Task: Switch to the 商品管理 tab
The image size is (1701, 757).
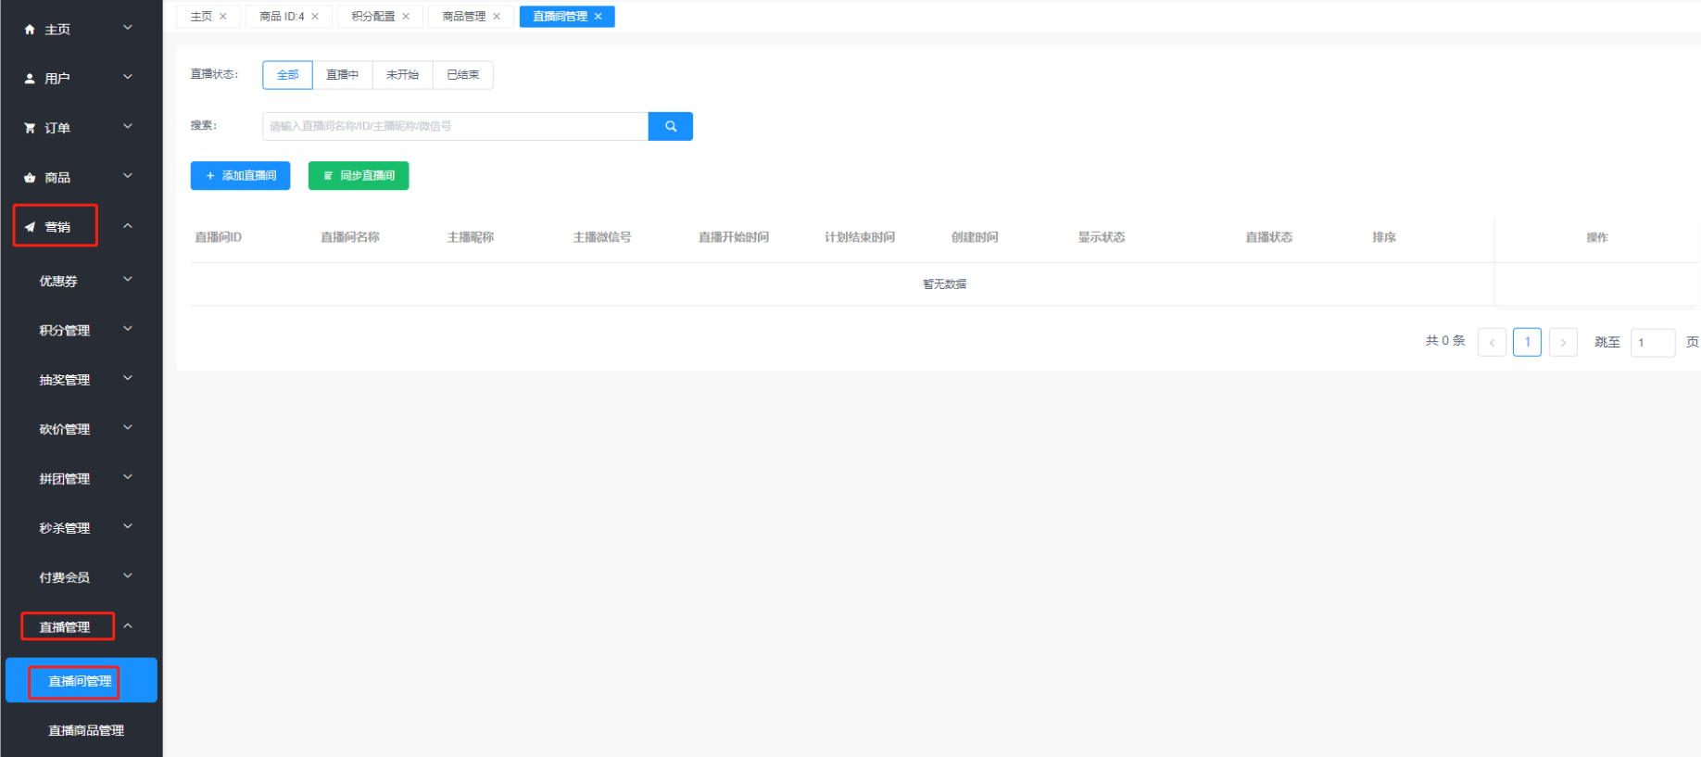Action: tap(463, 17)
